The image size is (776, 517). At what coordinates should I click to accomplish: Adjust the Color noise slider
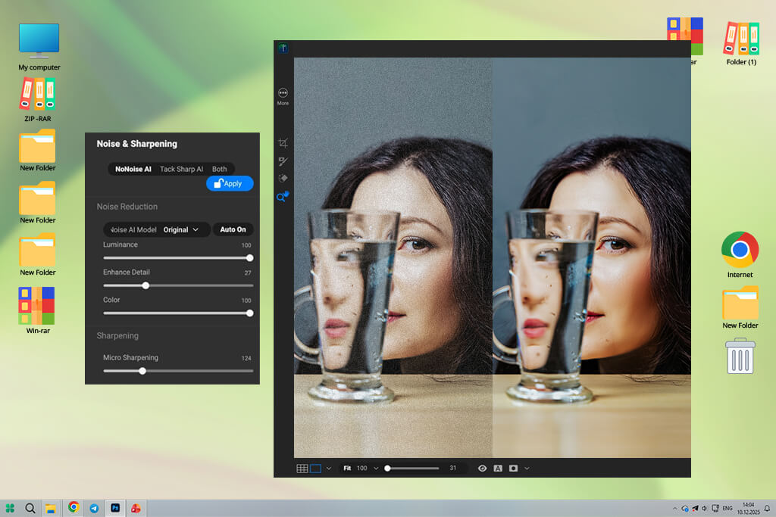178,313
